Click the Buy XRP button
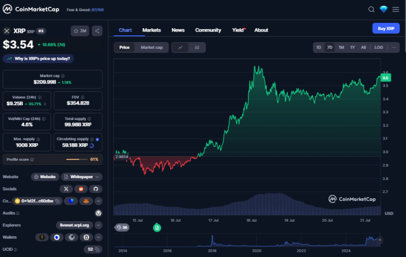The image size is (406, 257). point(386,29)
